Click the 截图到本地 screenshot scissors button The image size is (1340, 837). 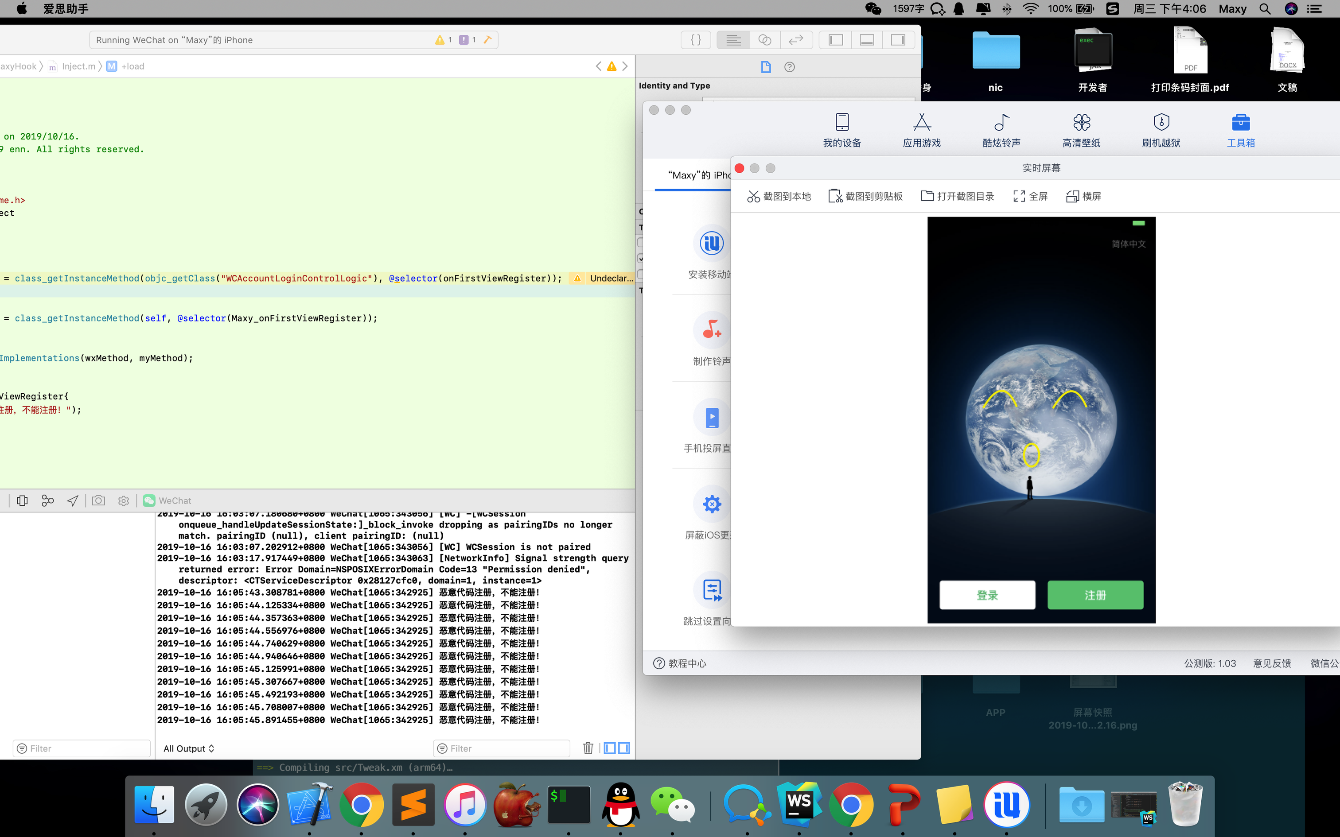pos(779,197)
